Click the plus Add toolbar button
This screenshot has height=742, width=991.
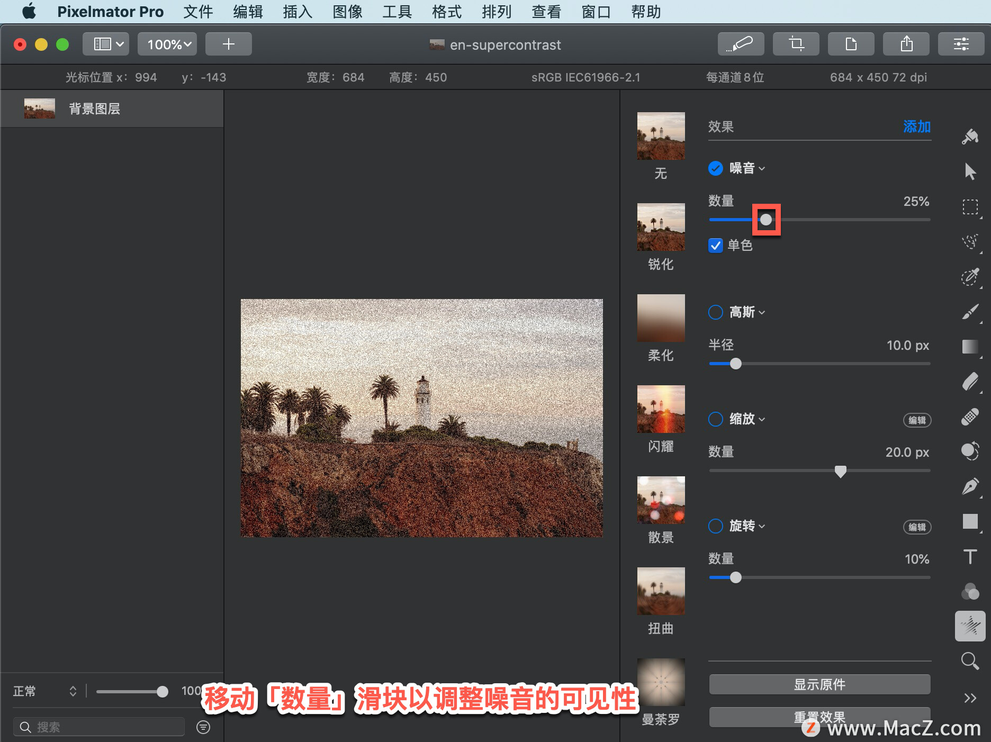[228, 44]
